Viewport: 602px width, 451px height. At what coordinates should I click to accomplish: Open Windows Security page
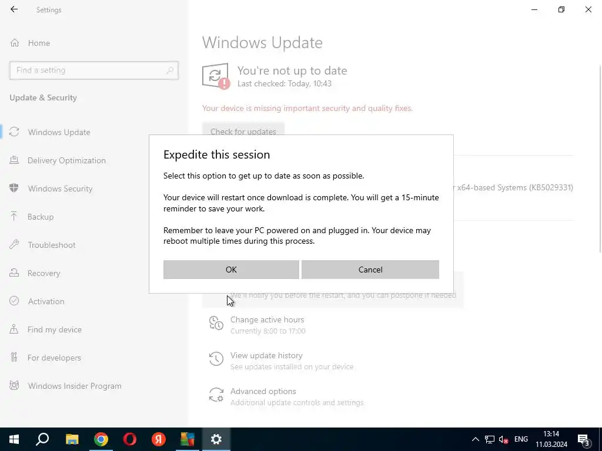point(61,189)
